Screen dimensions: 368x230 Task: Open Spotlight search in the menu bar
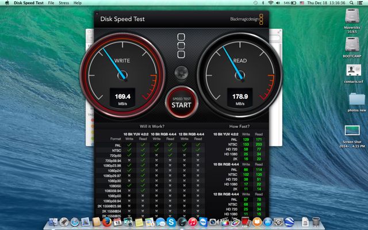point(351,3)
